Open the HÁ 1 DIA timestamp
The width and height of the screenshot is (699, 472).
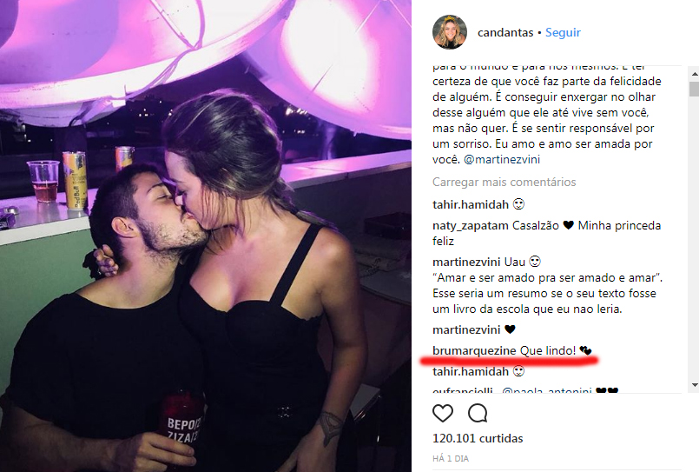pos(451,459)
